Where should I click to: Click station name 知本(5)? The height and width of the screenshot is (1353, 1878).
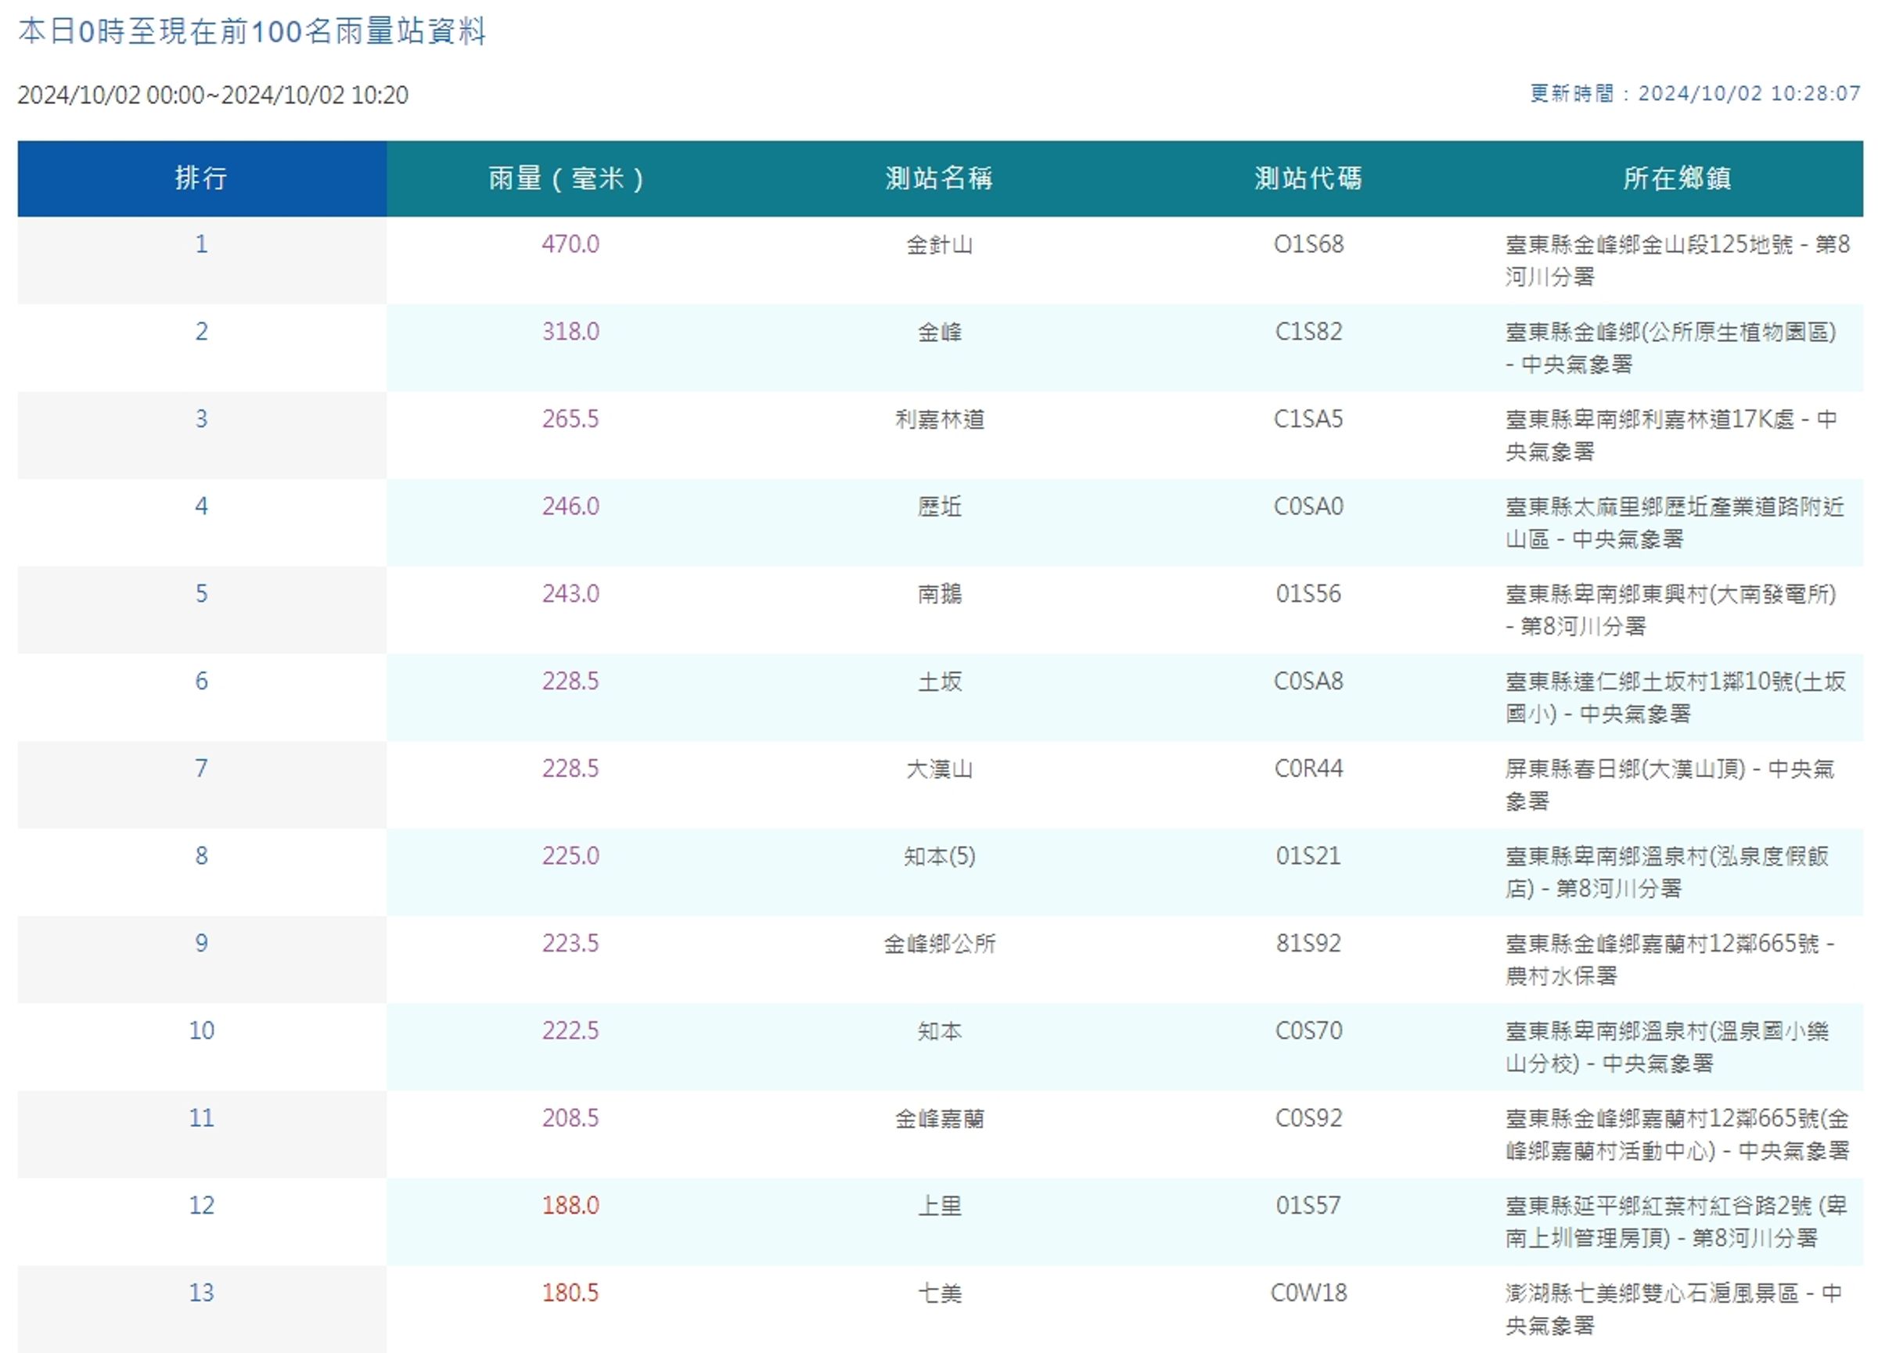coord(939,855)
